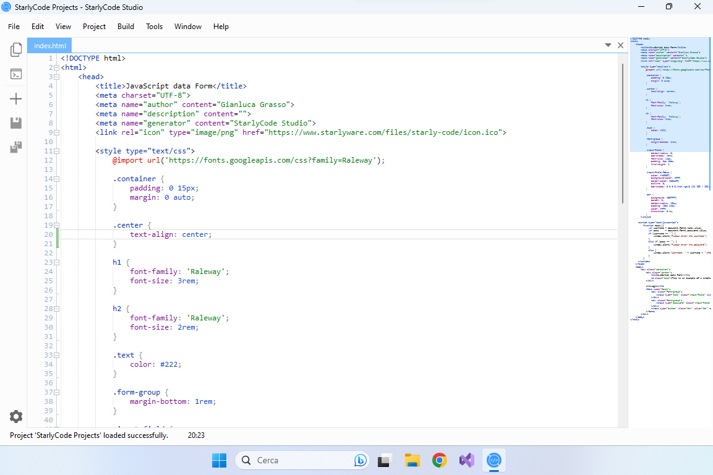Click the generator StarlyCode Studio meta line
This screenshot has width=713, height=475.
coord(205,123)
